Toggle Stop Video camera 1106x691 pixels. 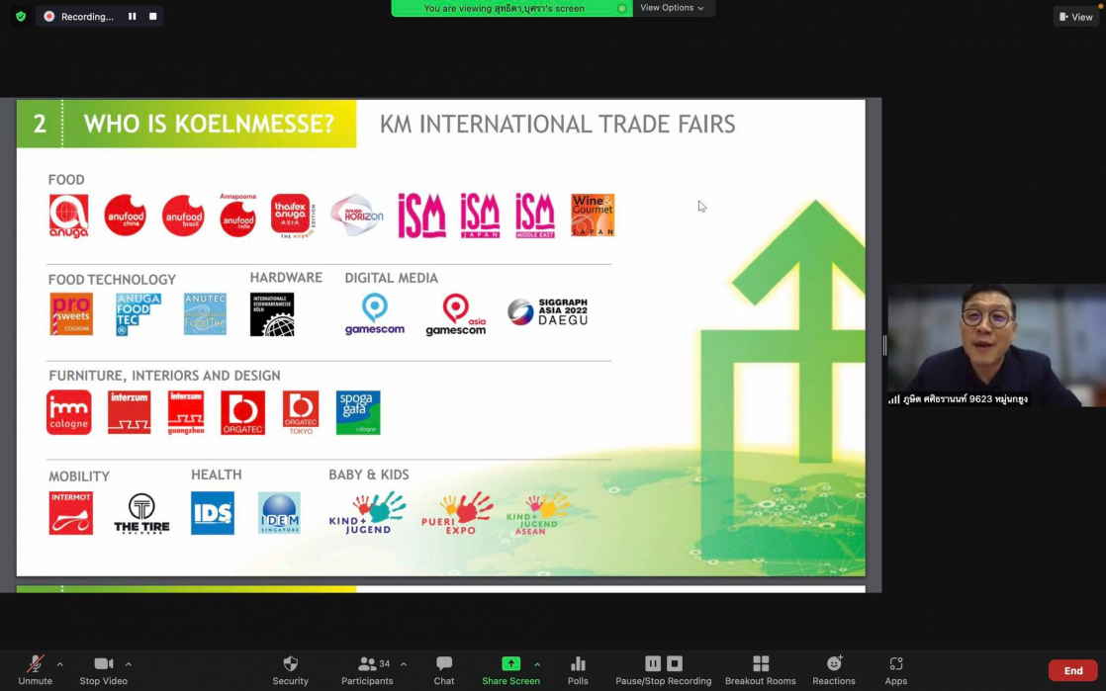click(x=103, y=664)
